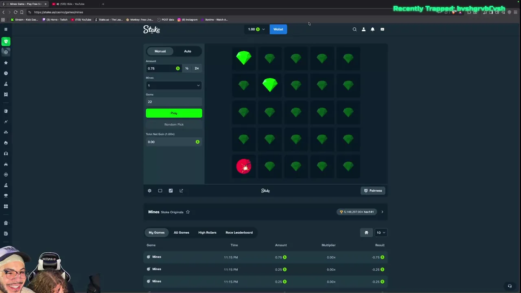Open live stats chart icon
The height and width of the screenshot is (293, 521).
coord(171,190)
